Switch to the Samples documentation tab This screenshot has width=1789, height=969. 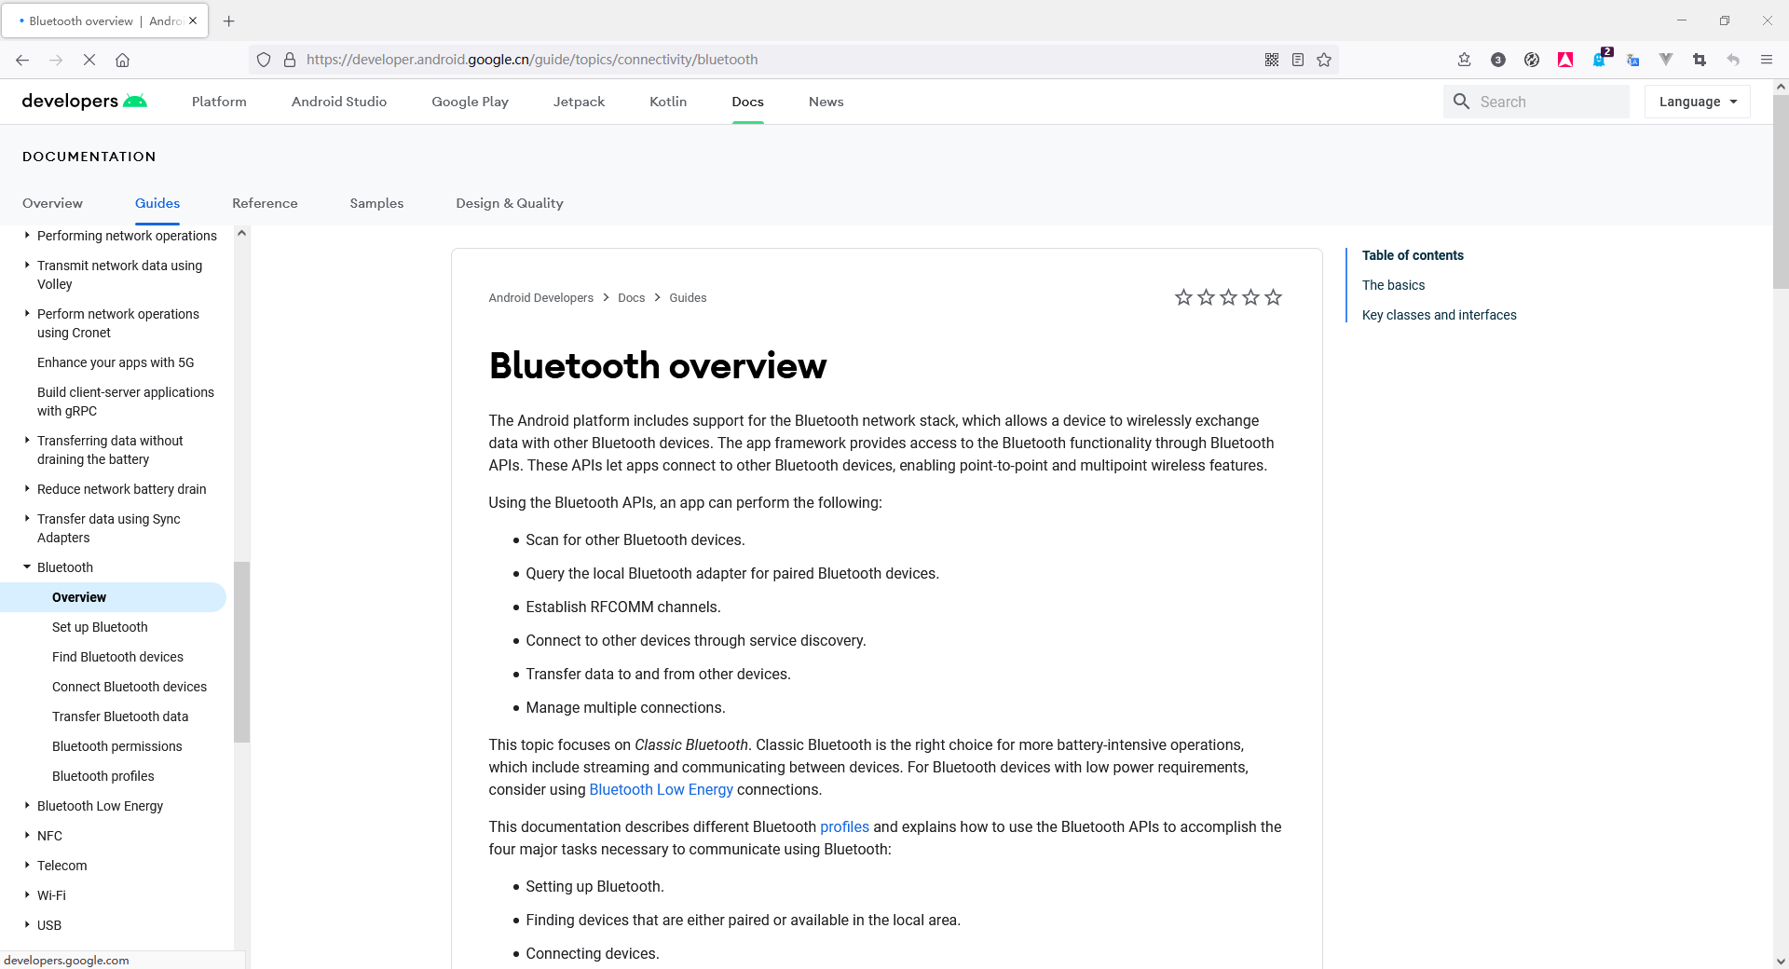(376, 203)
